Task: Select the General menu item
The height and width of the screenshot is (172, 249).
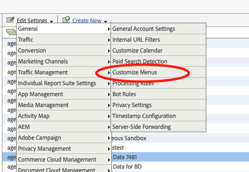Action: coord(64,29)
